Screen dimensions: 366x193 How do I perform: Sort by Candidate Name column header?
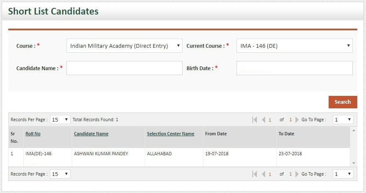(91, 134)
